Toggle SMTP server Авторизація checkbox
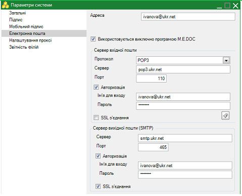Image resolution: width=242 pixels, height=196 pixels. [98, 156]
